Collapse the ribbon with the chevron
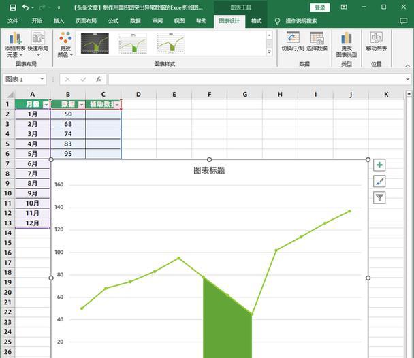 click(x=408, y=66)
